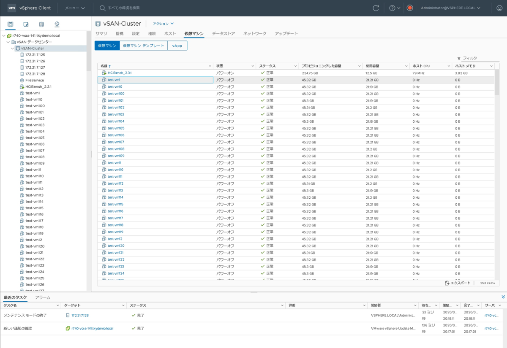Switch to the サマリ tab

click(x=101, y=33)
